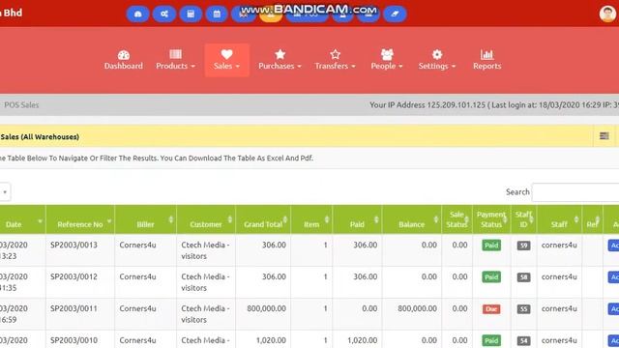Click the S5 staff ID badge
This screenshot has width=619, height=348.
point(523,309)
